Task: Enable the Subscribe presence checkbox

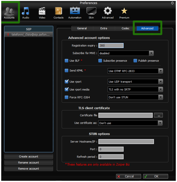Action: 100,61
